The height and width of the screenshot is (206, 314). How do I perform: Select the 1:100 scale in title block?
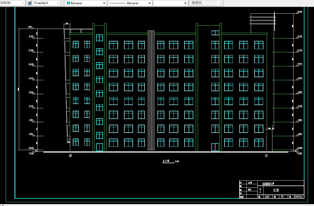(x=267, y=197)
